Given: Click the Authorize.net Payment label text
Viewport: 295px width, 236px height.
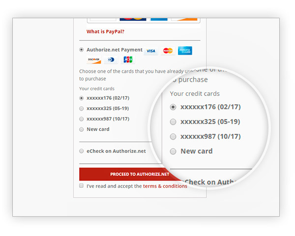Looking at the screenshot, I should pos(115,50).
